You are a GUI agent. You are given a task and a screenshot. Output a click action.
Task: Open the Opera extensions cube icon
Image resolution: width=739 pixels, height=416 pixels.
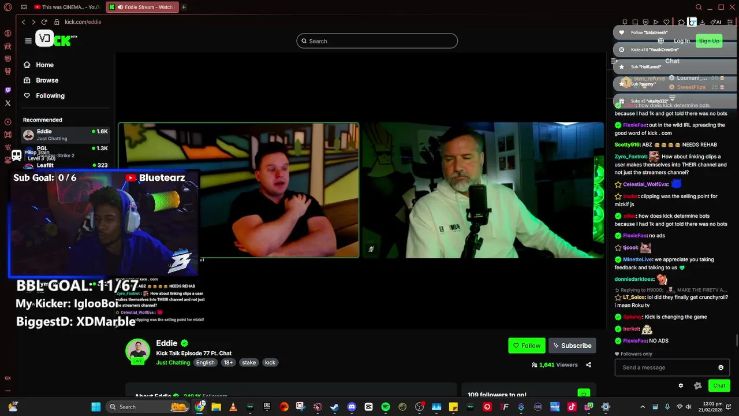682,22
